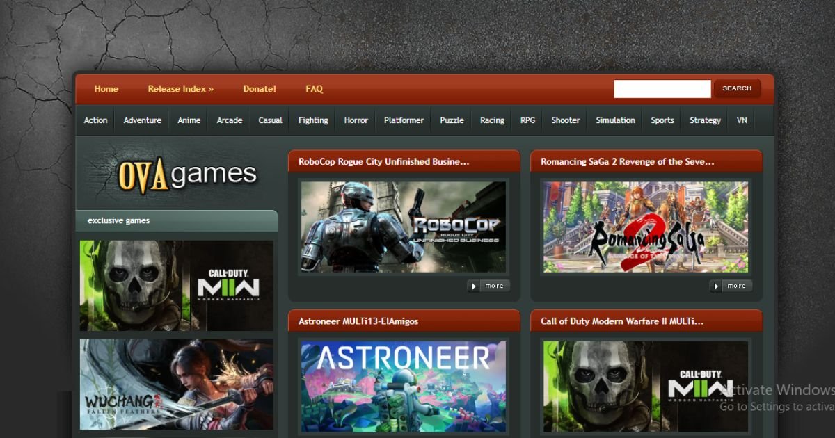Viewport: 835px width, 438px height.
Task: Click the "exclusive games" sidebar heading
Action: [x=119, y=220]
